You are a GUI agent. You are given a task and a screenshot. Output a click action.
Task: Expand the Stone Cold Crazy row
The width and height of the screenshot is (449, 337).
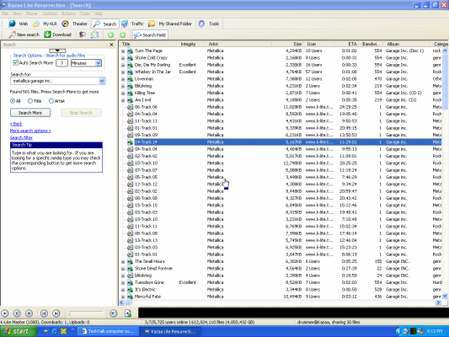pyautogui.click(x=123, y=58)
